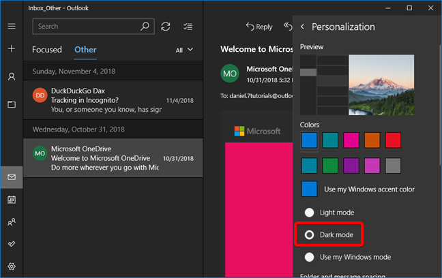Image resolution: width=442 pixels, height=278 pixels.
Task: Open accounts person icon in sidebar
Action: point(12,76)
